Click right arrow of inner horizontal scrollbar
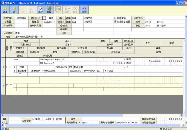Screen dimensions: 187x130 pyautogui.click(x=182, y=115)
